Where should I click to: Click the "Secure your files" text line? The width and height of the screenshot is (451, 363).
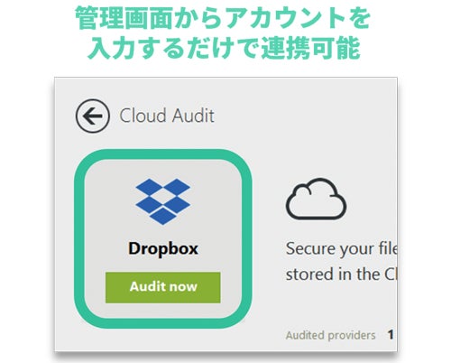[342, 249]
